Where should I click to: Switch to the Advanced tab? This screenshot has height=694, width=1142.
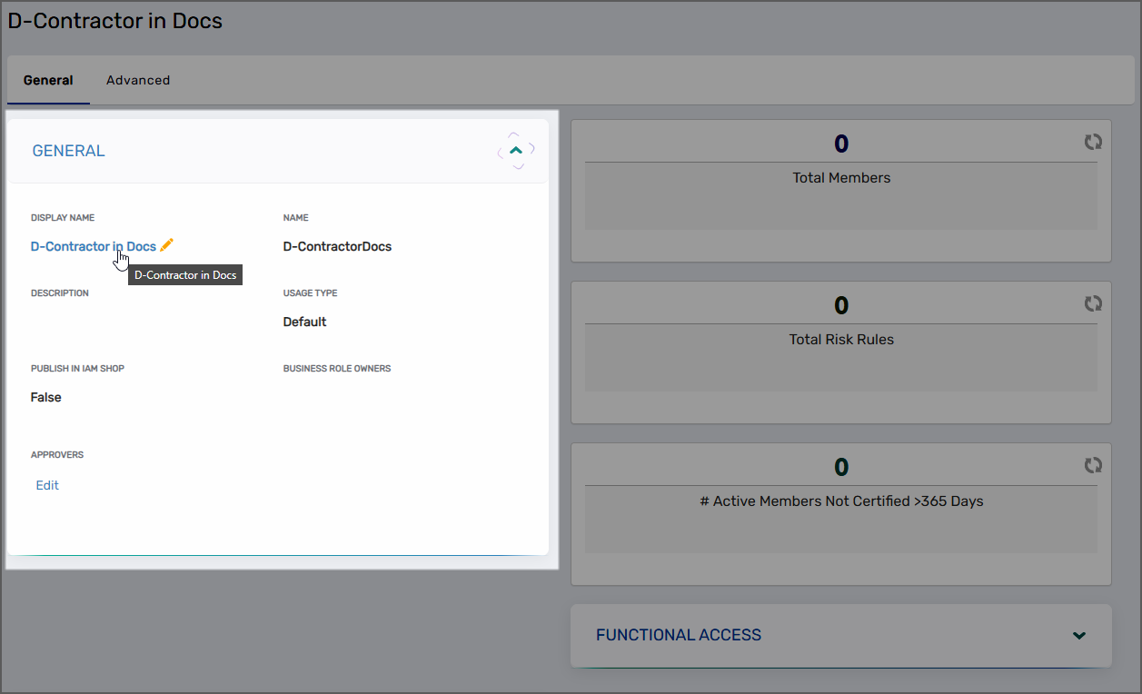pos(138,80)
